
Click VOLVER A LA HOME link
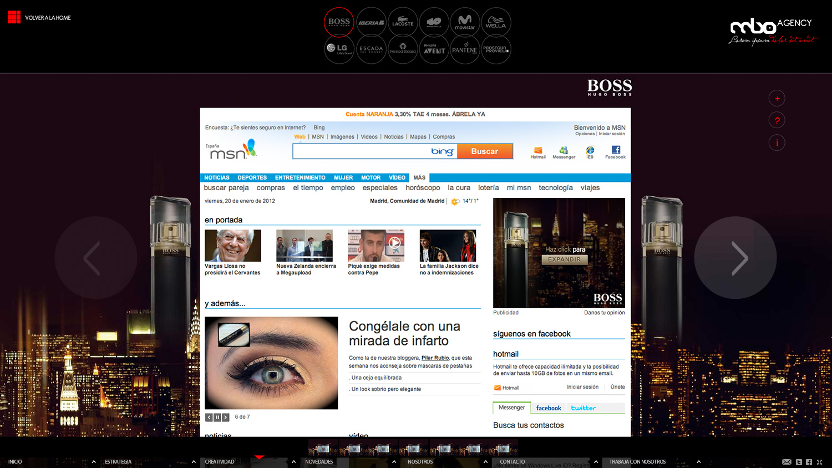[x=48, y=18]
